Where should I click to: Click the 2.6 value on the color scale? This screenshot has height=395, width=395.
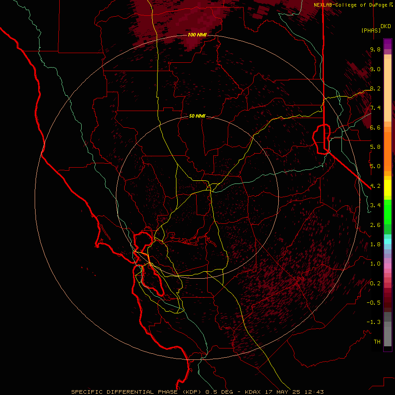click(x=375, y=225)
